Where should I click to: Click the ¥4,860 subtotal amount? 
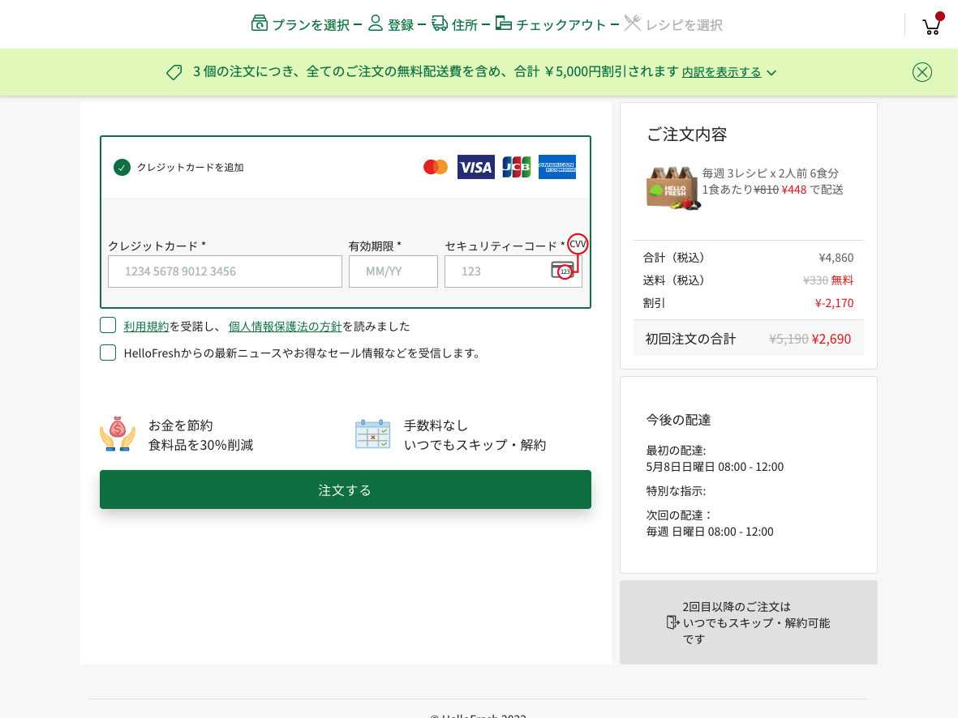click(836, 258)
